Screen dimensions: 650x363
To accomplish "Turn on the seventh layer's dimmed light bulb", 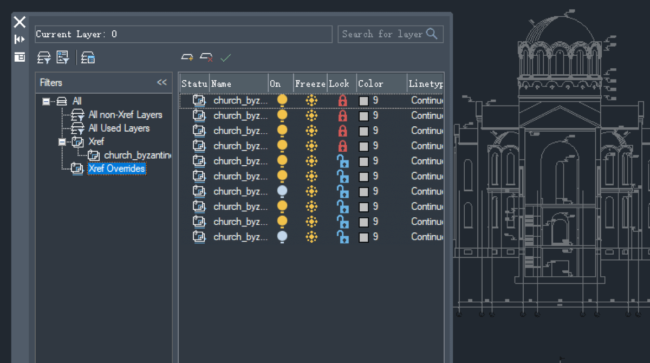I will pos(282,191).
